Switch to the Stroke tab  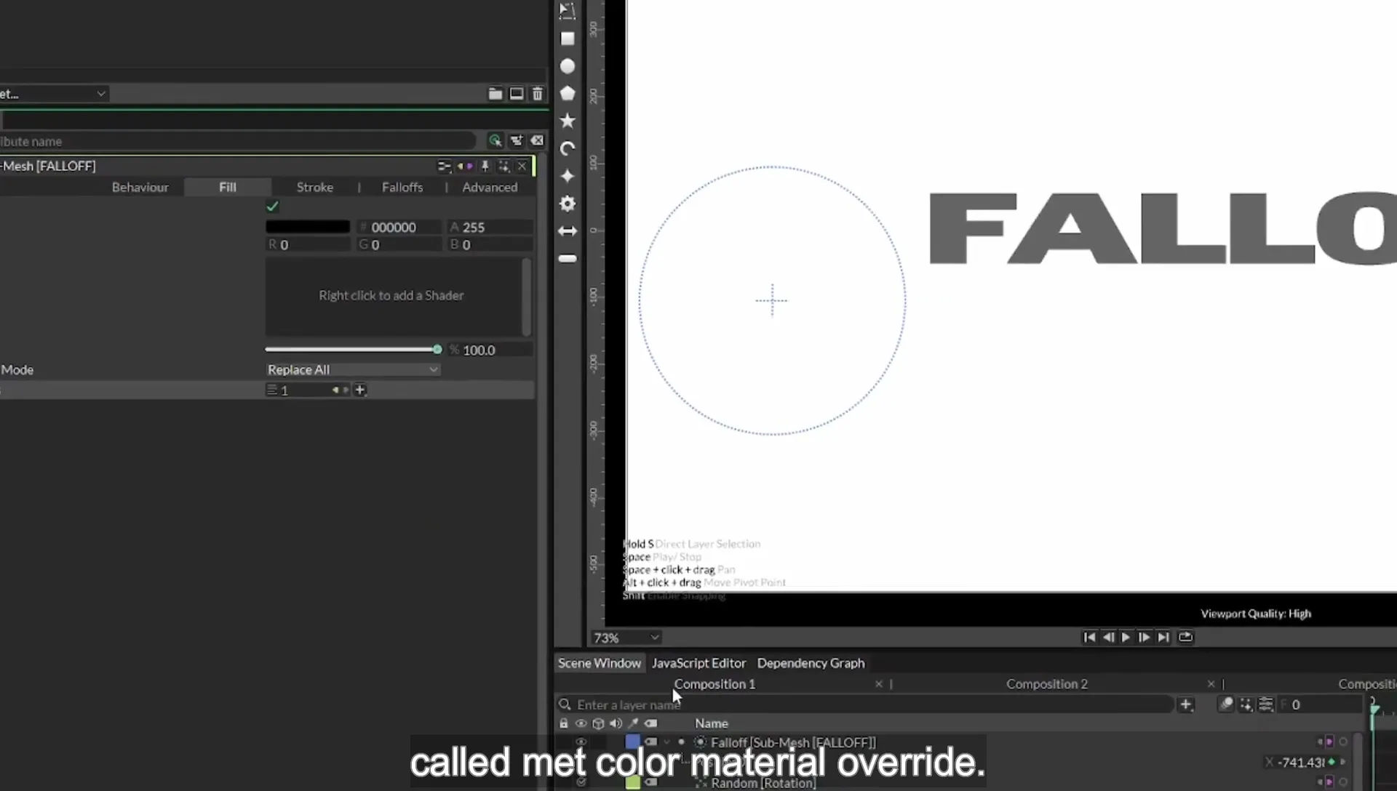pyautogui.click(x=314, y=188)
